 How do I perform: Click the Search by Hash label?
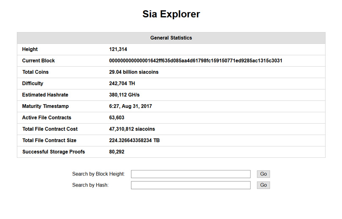point(91,185)
